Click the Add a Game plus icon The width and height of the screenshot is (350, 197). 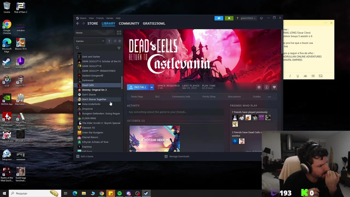pos(78,157)
